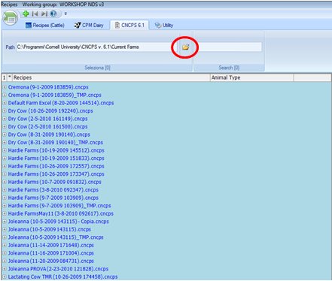Select Hardie FarmsMay11 (3-8-2010 092617).cncps file
332x281 pixels.
coord(61,213)
